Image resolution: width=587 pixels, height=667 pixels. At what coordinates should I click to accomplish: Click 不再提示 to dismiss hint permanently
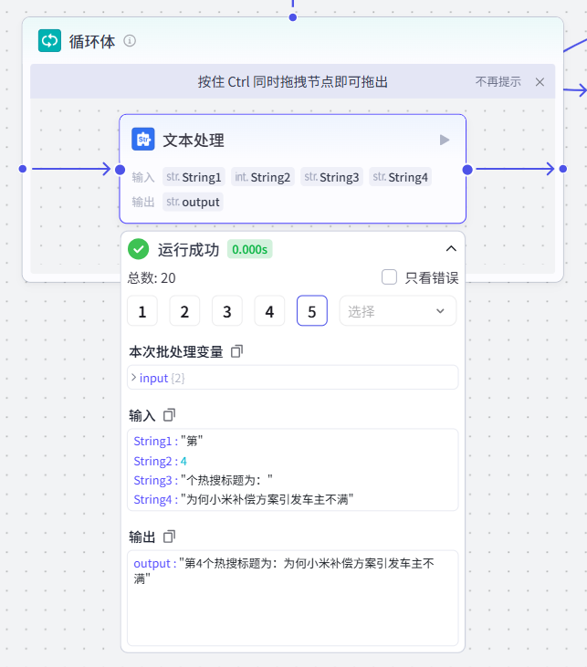[498, 82]
